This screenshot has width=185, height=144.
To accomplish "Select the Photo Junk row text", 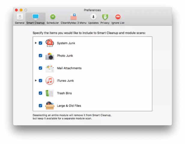I will click(65, 56).
